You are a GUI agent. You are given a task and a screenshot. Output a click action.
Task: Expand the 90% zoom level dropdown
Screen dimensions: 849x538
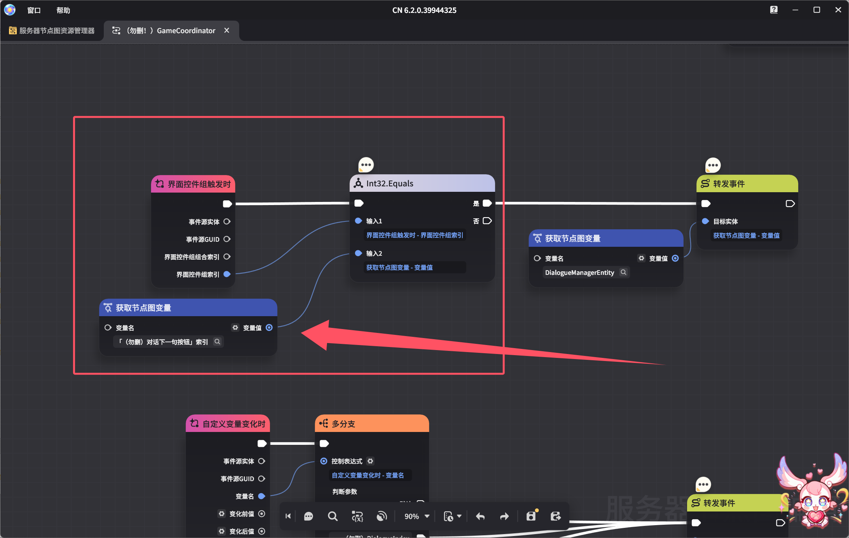(x=427, y=516)
